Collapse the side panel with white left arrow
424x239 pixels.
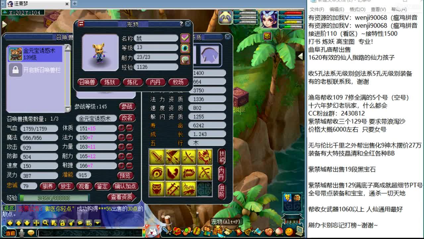tap(300, 56)
